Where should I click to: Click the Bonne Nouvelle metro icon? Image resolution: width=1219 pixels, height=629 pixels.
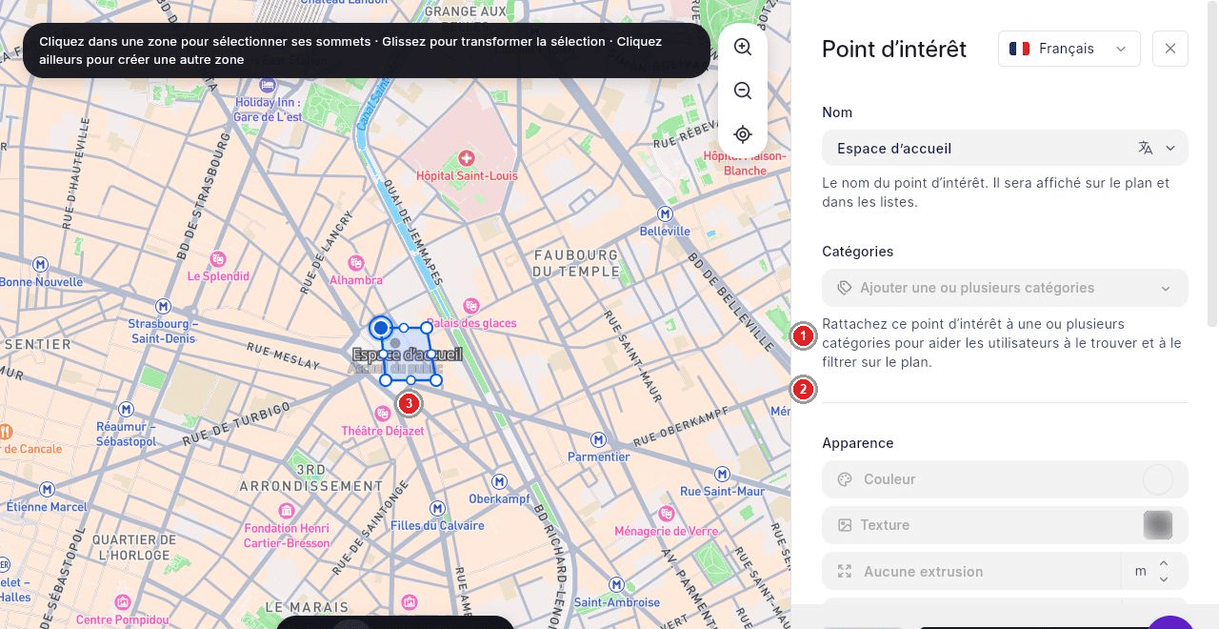coord(41,264)
